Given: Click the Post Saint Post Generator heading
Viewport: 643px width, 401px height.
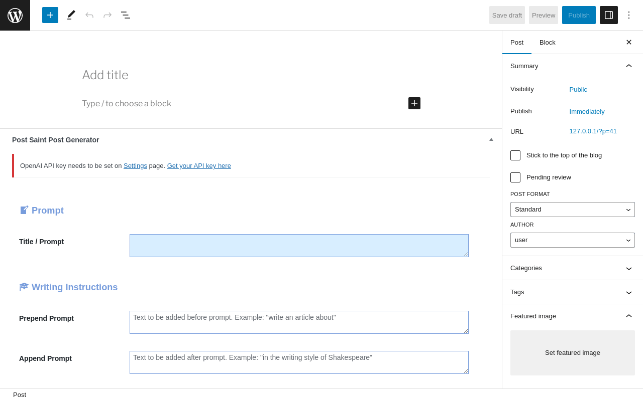Looking at the screenshot, I should (56, 140).
